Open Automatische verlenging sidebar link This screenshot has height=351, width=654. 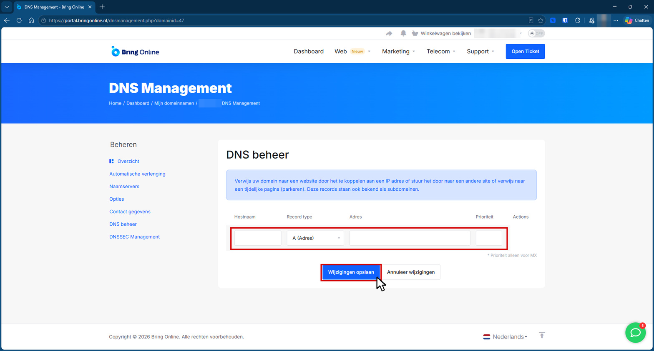[x=137, y=174]
